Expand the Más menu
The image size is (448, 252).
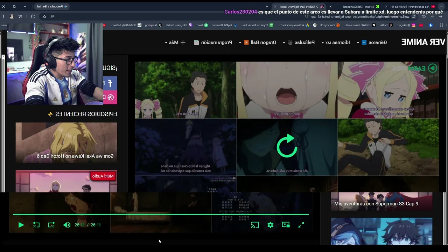coord(175,42)
